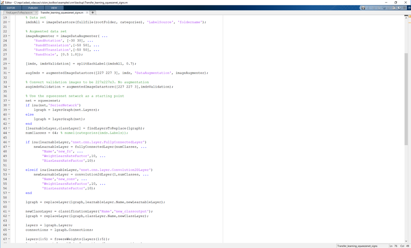Click the 'SeriesNetwork' string on line 38
Viewport: 411px width, 248px height.
click(64, 105)
